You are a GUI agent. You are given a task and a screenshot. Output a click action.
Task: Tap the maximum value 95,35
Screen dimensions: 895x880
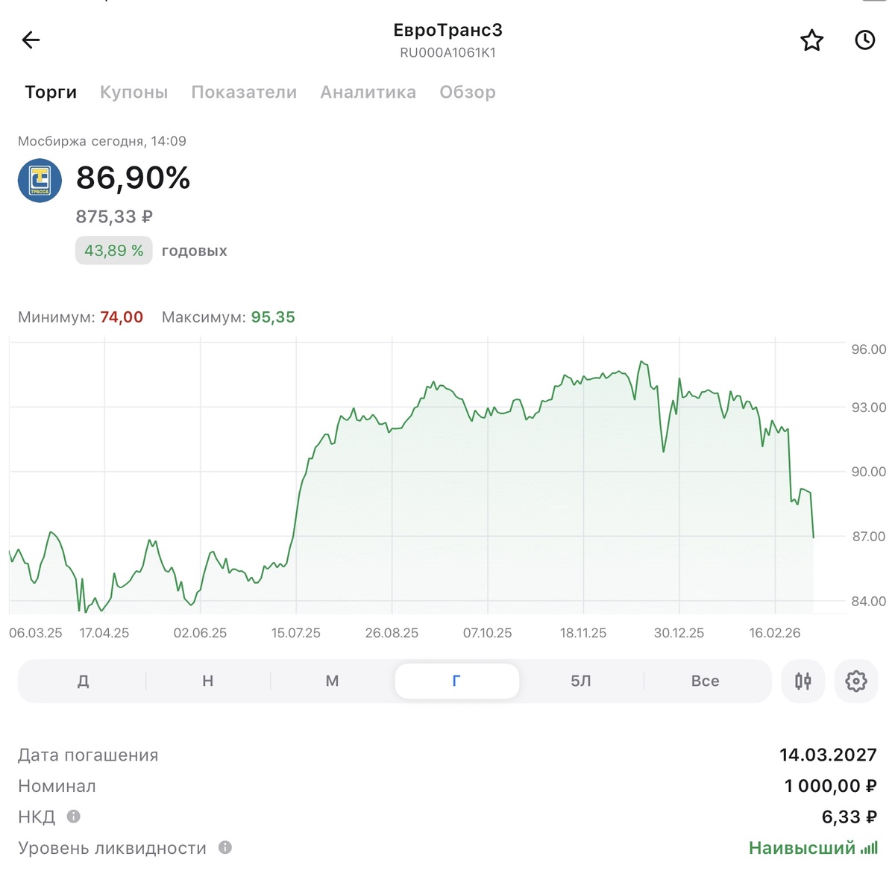[x=273, y=317]
